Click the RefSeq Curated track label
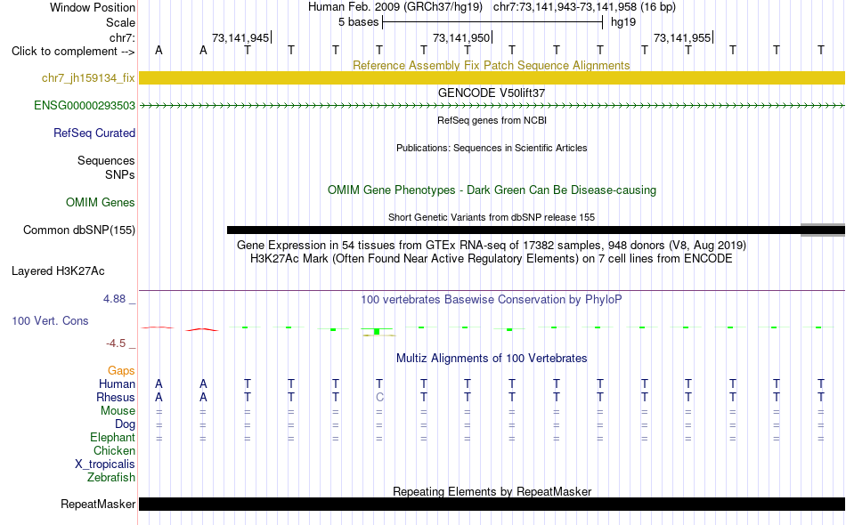Viewport: 846px width, 525px height. click(94, 133)
